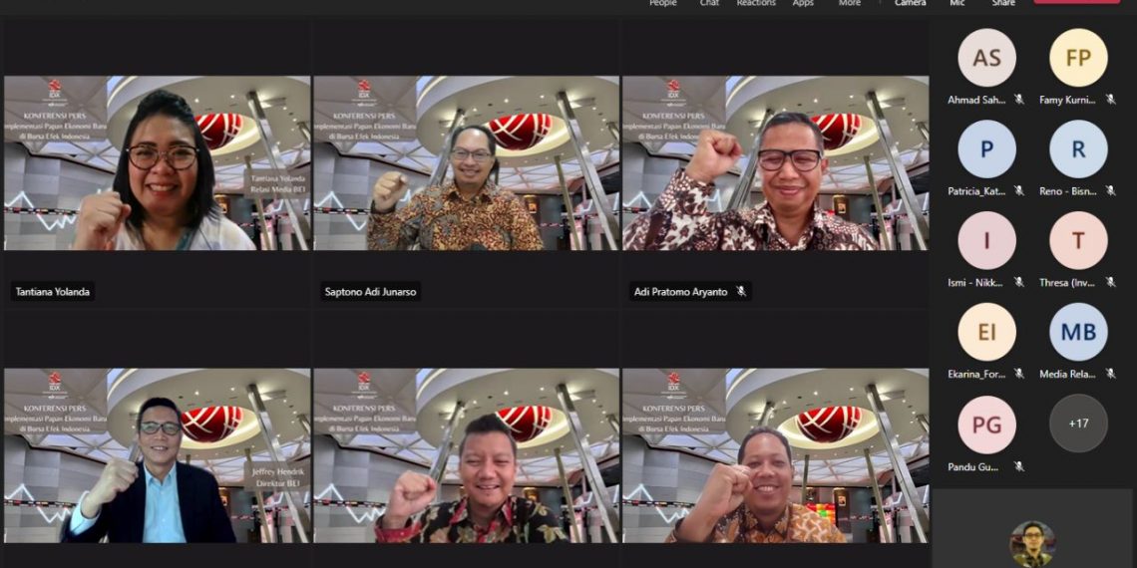The height and width of the screenshot is (568, 1137).
Task: Select the T avatar for Thresa
Action: (1078, 240)
